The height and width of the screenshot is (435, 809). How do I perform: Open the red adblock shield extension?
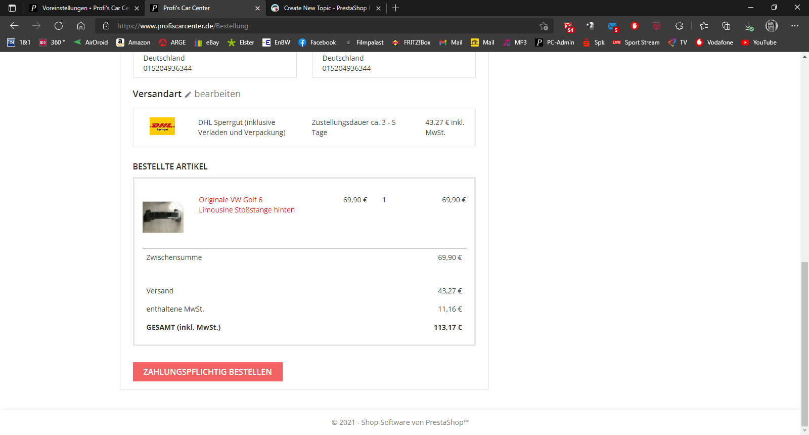tap(635, 26)
